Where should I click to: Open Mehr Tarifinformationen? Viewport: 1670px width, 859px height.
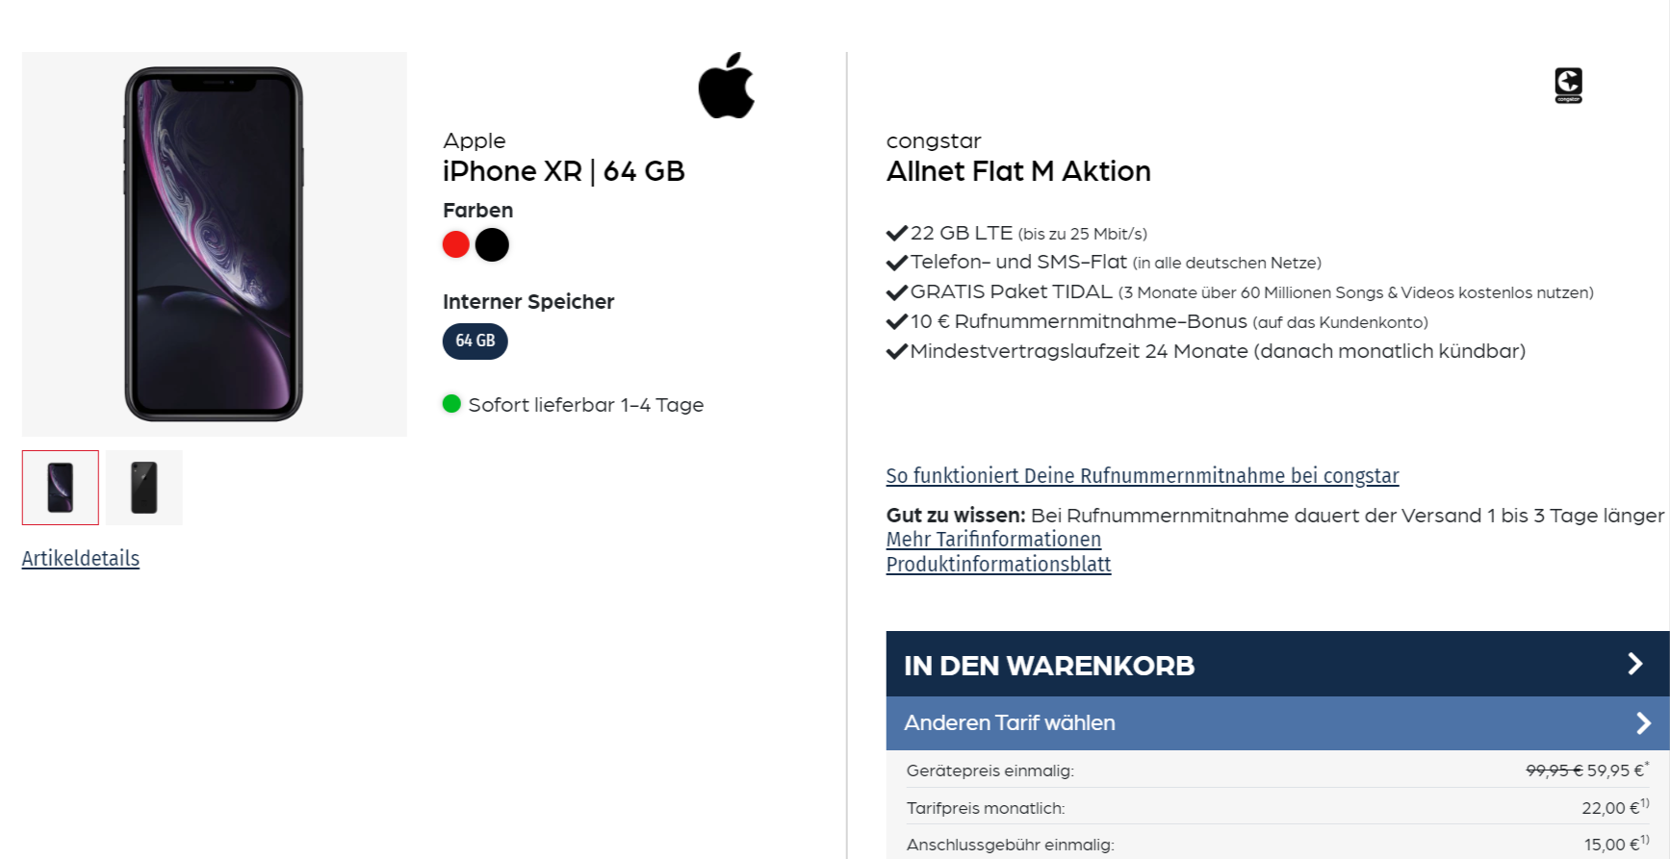(x=993, y=540)
